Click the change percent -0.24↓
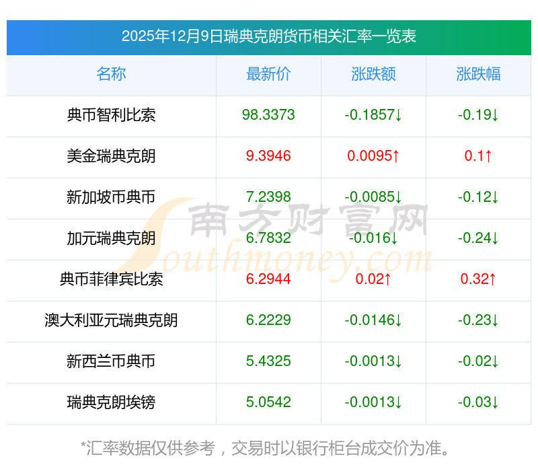Screen dimensions: 538x469 coord(478,238)
